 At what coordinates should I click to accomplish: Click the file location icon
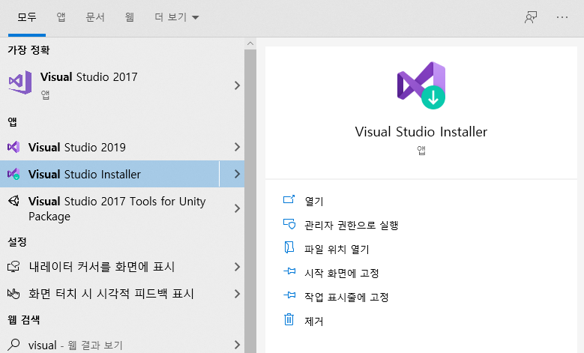[x=289, y=247]
